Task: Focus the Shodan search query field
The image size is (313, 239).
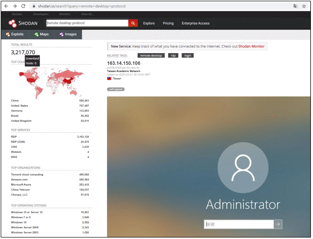Action: [87, 23]
